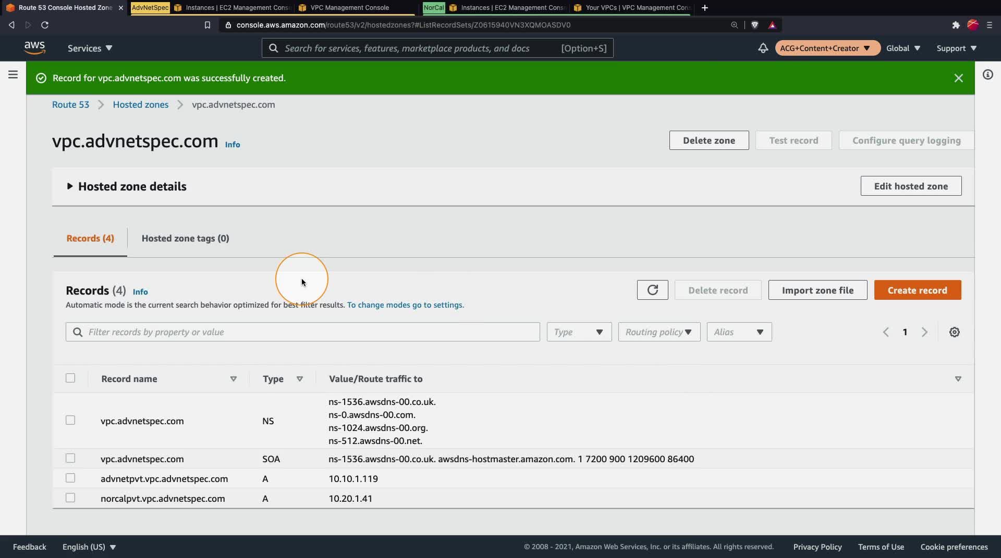Open the change modes settings link

405,305
